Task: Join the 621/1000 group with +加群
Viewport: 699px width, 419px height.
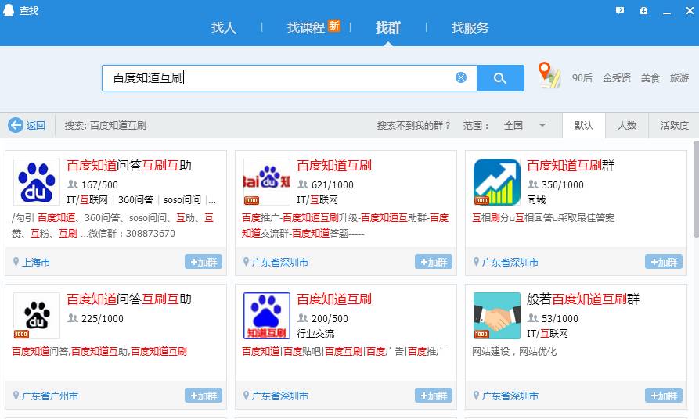Action: coord(434,262)
